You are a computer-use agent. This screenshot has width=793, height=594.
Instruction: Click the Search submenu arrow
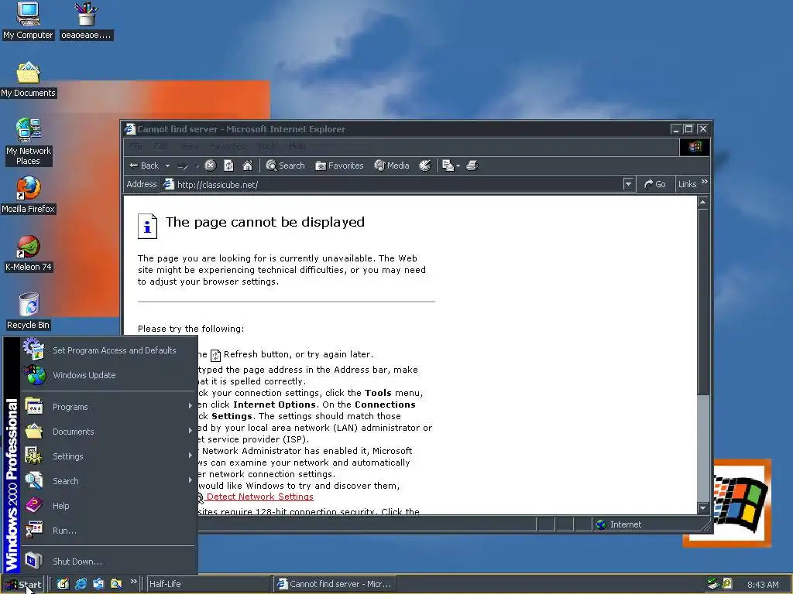[191, 480]
